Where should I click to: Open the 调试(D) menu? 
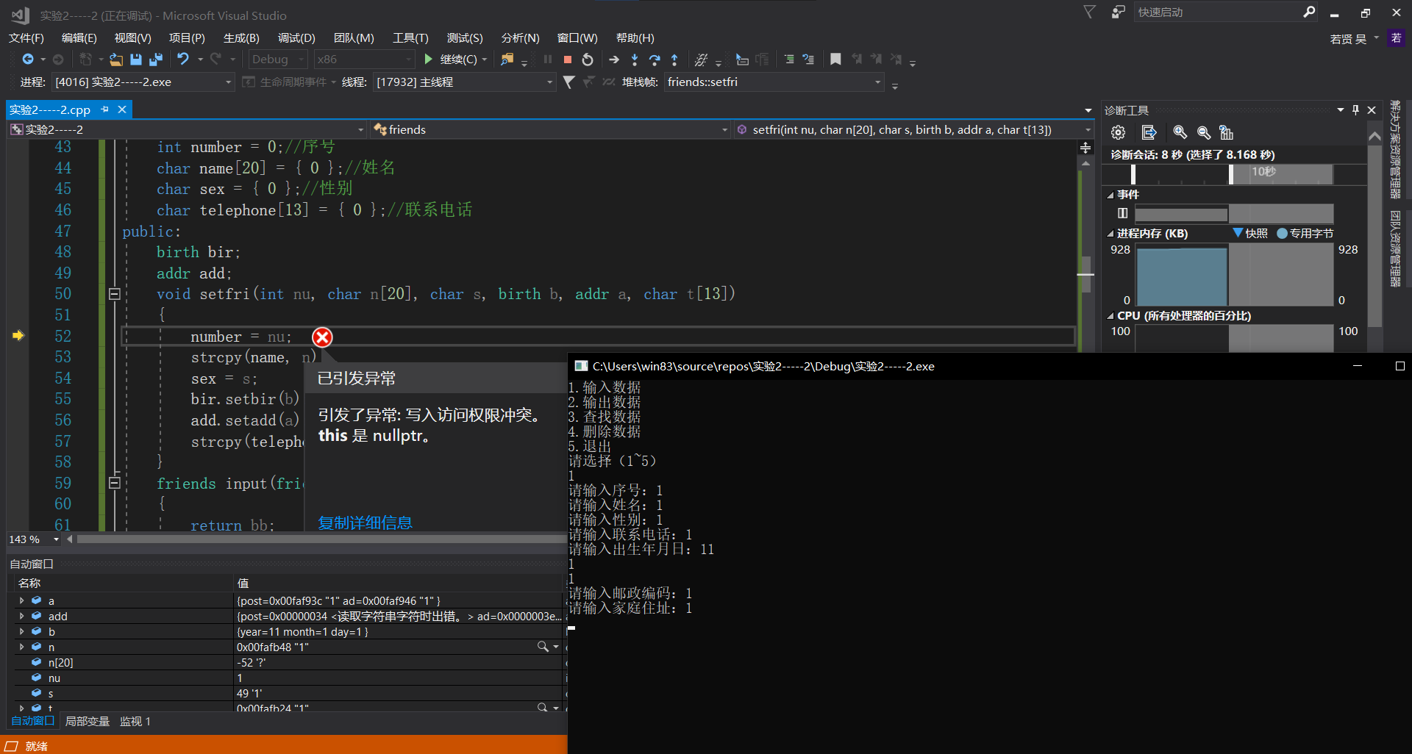[x=296, y=38]
